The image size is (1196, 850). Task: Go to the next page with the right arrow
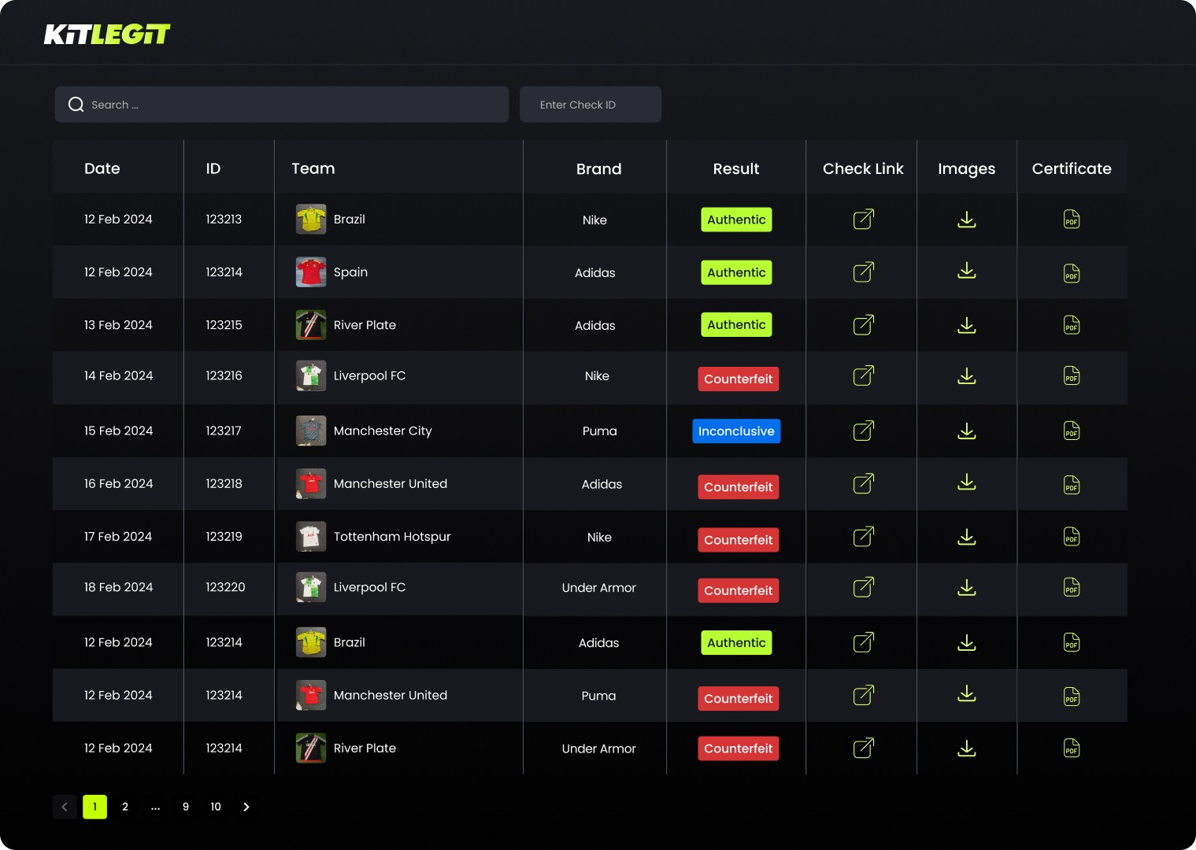click(246, 807)
